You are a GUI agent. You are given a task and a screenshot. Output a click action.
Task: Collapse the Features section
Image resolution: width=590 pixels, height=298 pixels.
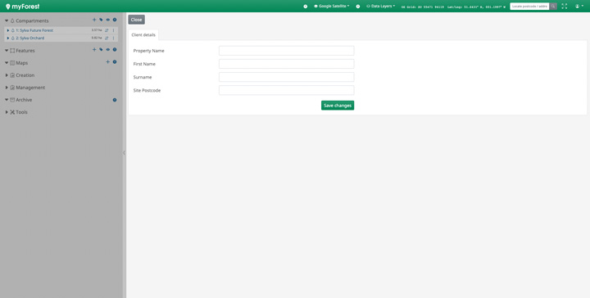point(7,51)
